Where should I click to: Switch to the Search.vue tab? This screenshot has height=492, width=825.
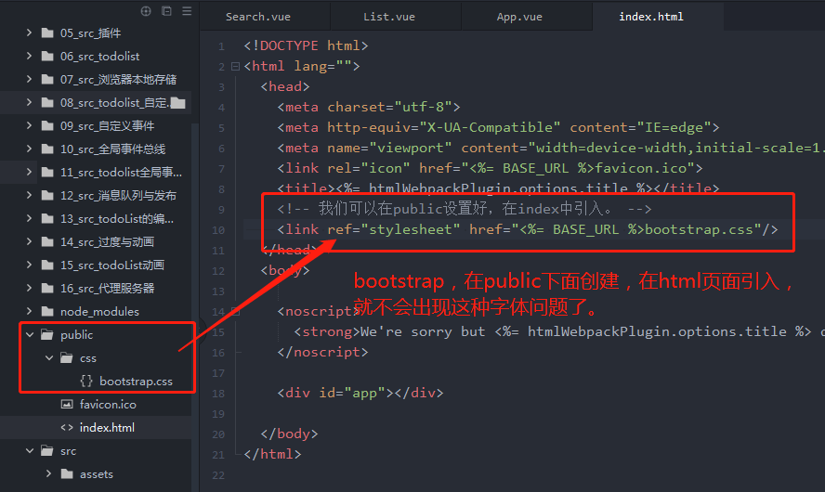click(258, 17)
